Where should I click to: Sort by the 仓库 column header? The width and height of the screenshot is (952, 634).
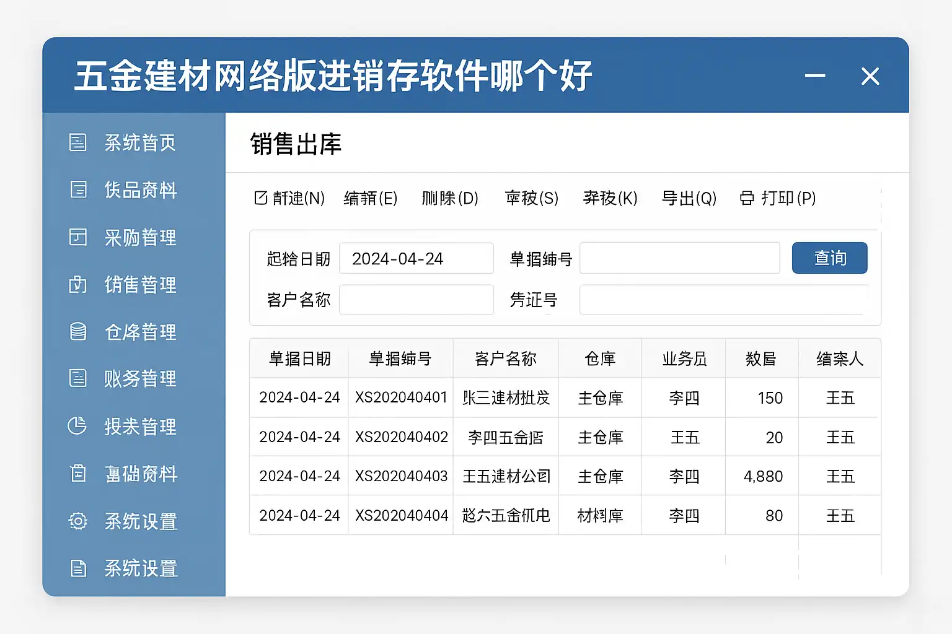[600, 358]
